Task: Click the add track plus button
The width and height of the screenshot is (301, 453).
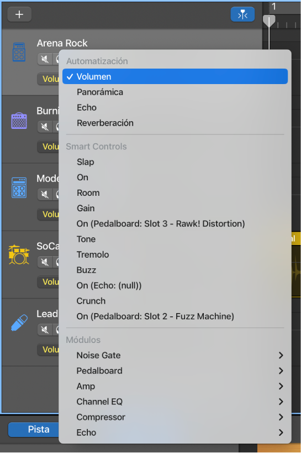Action: [19, 14]
